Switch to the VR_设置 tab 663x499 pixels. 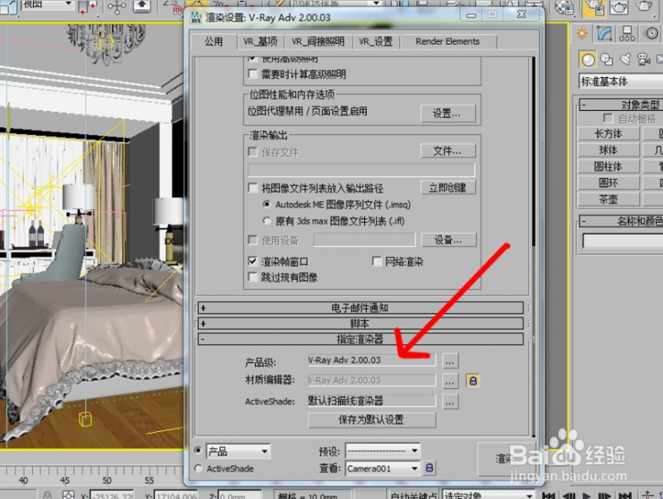click(x=376, y=42)
